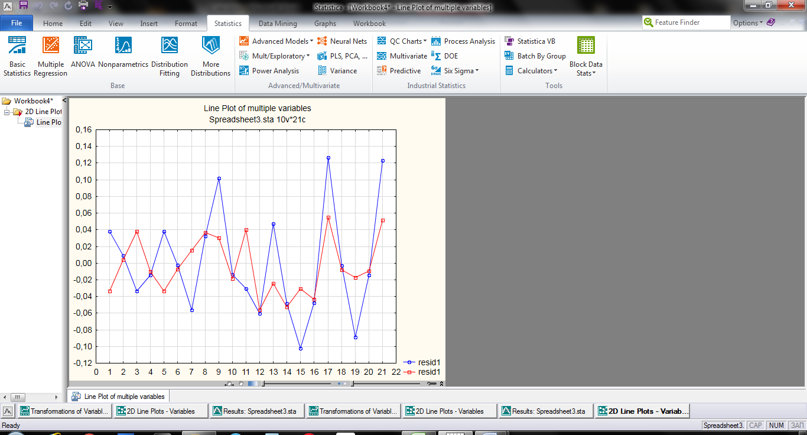Expand Six Sigma dropdown
Screen dimensions: 807x435
455,71
